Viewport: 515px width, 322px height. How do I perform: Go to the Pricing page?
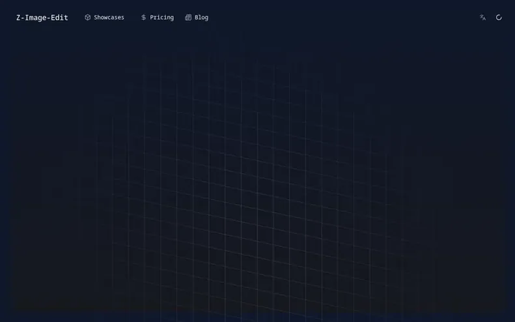click(158, 18)
